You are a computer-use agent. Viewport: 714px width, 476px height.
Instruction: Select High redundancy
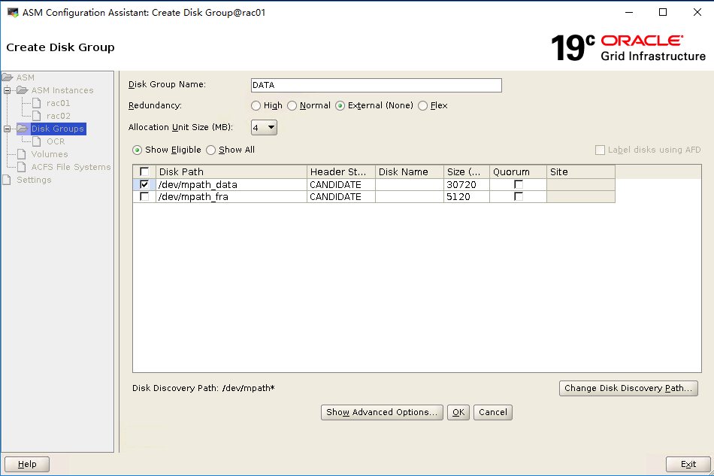click(x=256, y=106)
